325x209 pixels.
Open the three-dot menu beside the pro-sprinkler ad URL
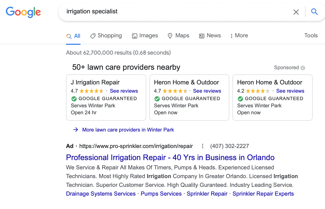coord(202,146)
